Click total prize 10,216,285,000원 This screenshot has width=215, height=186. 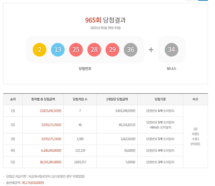pyautogui.click(x=51, y=162)
